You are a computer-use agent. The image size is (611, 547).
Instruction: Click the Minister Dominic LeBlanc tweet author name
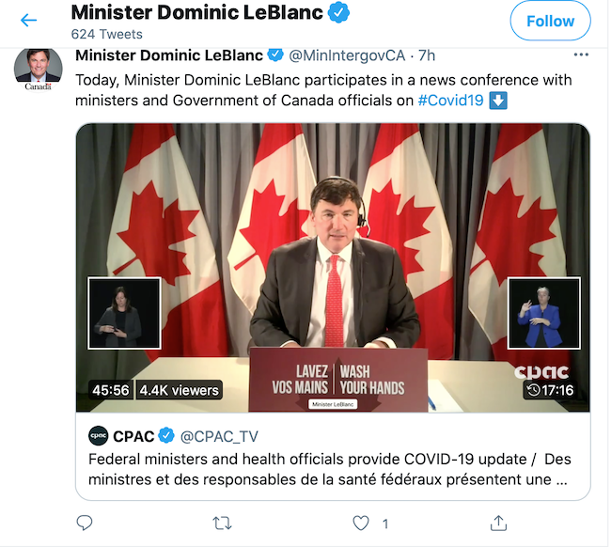[168, 55]
